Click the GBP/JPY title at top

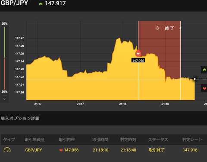point(14,3)
